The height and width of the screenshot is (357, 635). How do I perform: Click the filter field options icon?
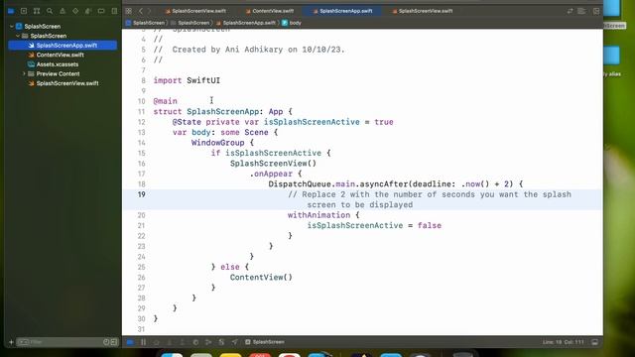23,342
